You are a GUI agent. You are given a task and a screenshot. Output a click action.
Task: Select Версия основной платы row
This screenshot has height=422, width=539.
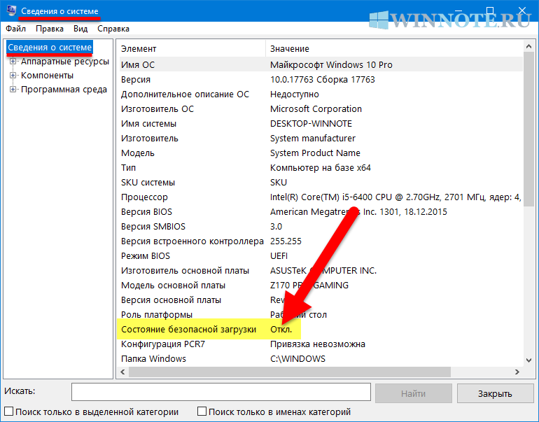pyautogui.click(x=321, y=300)
